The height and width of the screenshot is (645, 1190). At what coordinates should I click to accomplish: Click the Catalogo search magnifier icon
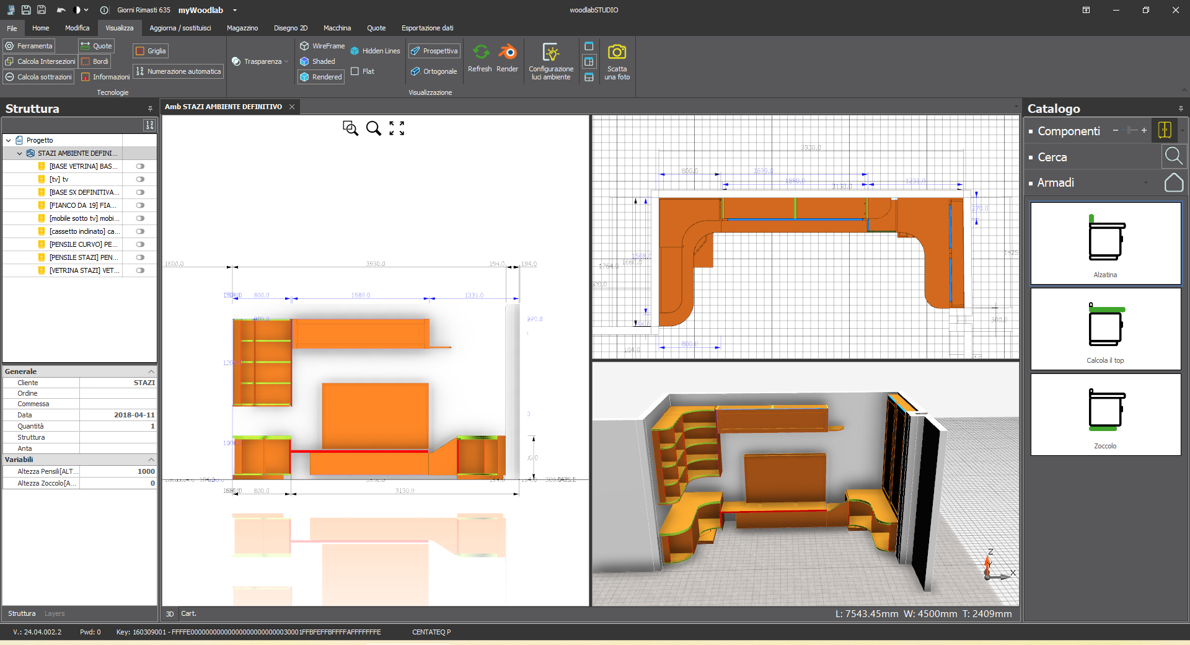(x=1173, y=156)
